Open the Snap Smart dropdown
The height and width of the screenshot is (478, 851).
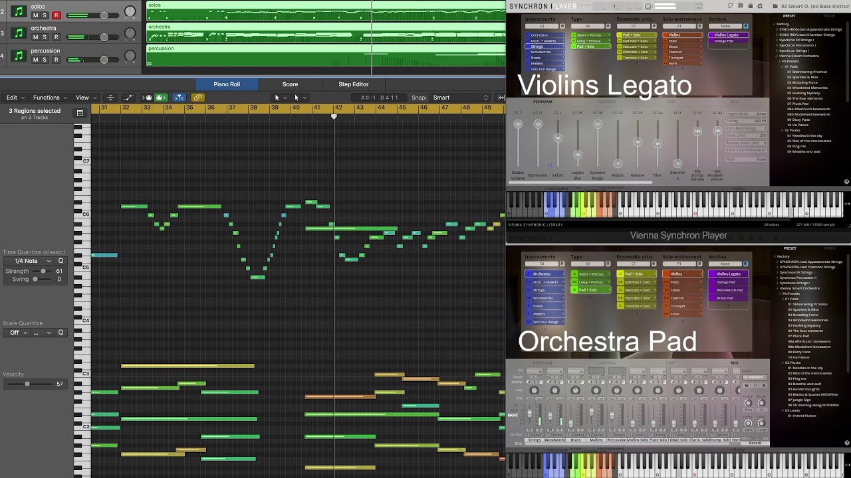pos(460,98)
